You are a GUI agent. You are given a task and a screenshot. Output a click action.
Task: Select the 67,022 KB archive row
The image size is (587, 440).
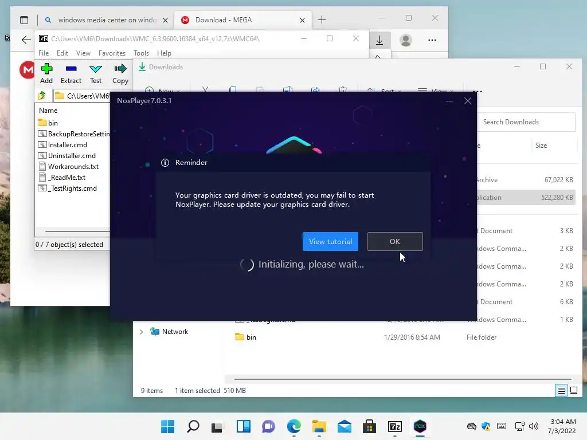[526, 179]
